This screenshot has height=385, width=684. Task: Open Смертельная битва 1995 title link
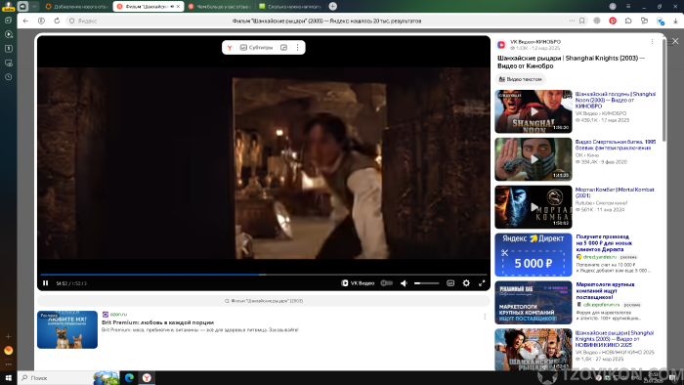pyautogui.click(x=616, y=145)
